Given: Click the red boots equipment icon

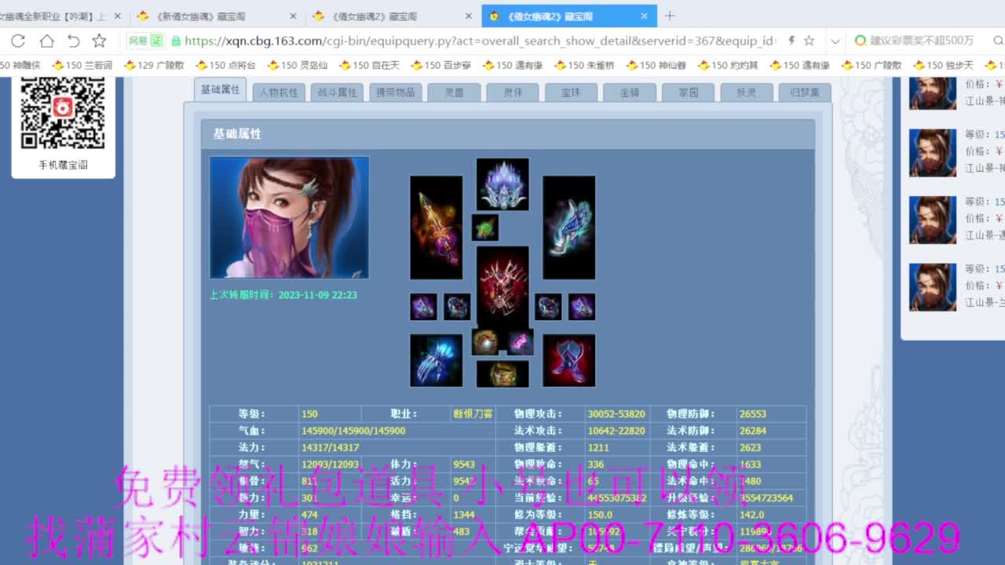Looking at the screenshot, I should 569,360.
